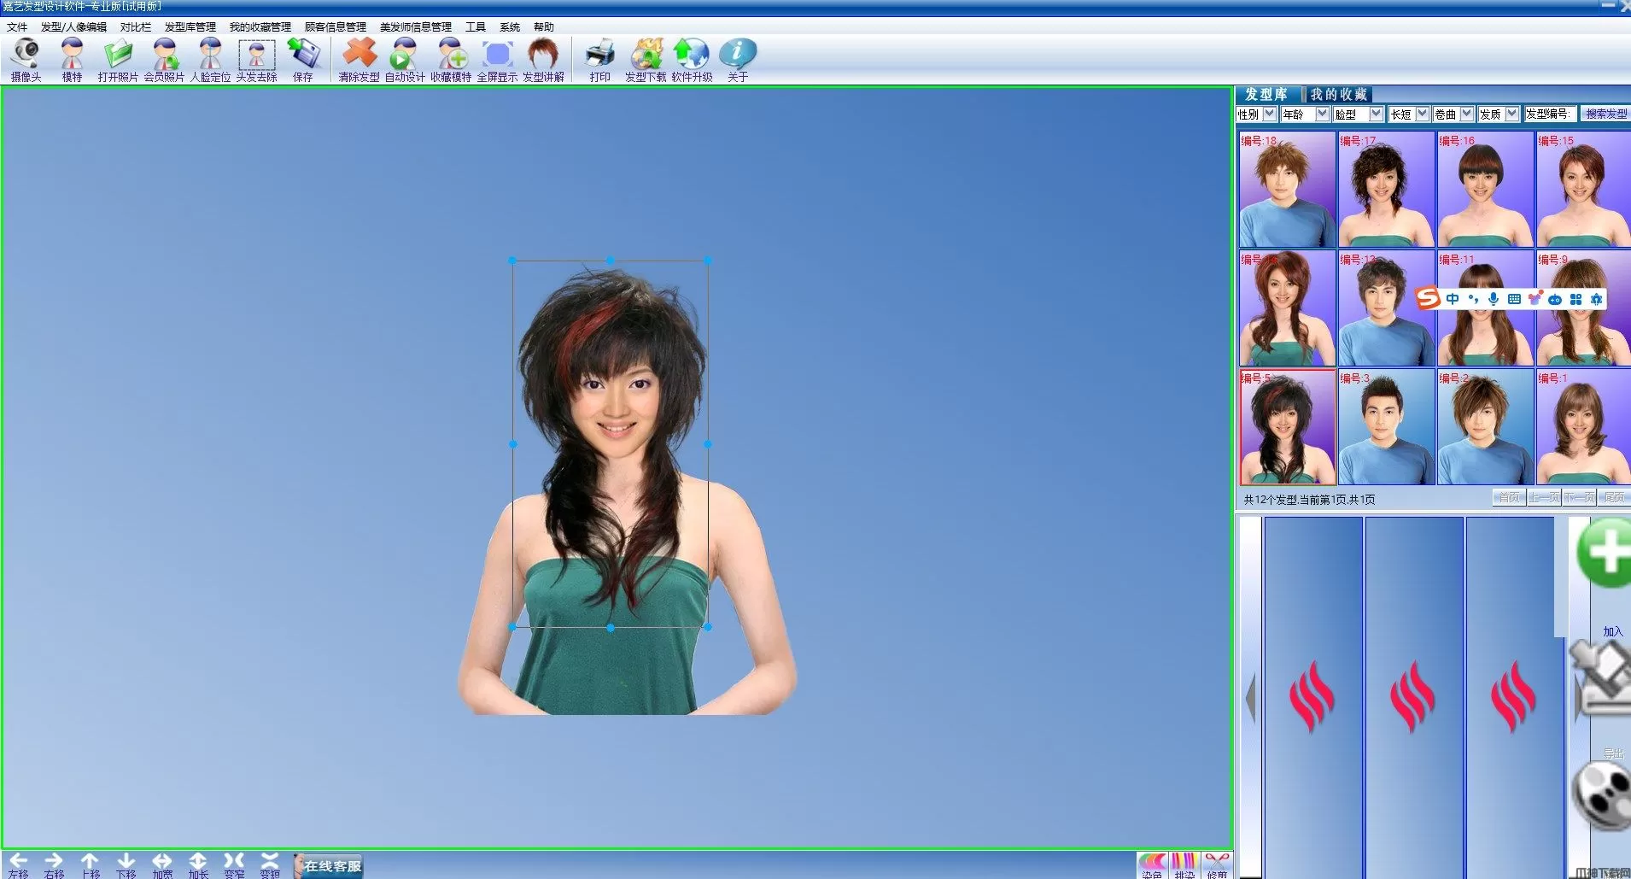Expand the 卷曲 curl dropdown
1631x879 pixels.
pyautogui.click(x=1466, y=114)
